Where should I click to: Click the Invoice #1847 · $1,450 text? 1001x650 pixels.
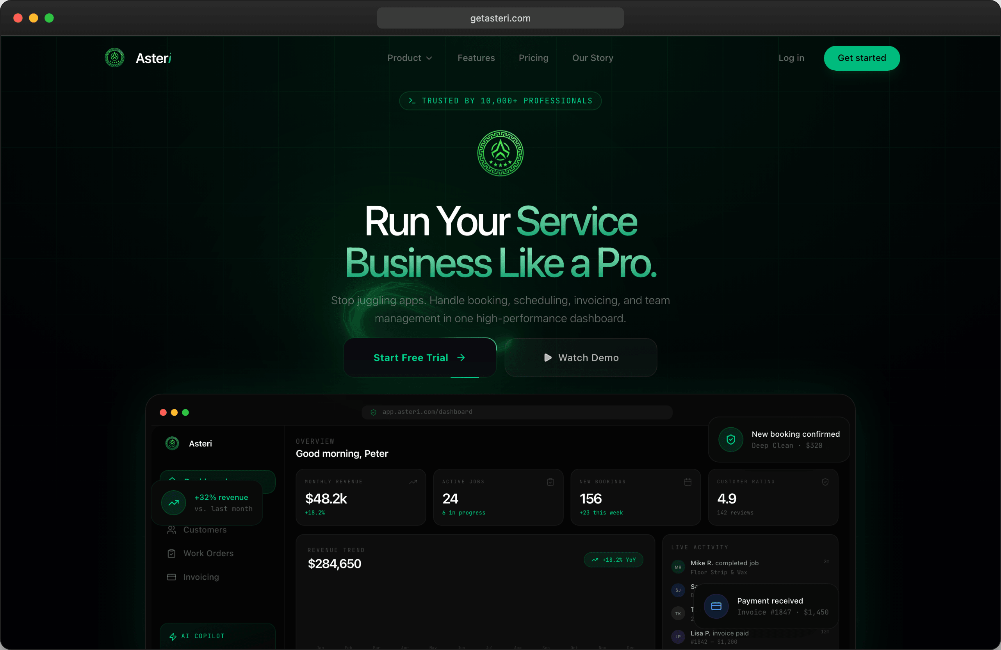(782, 612)
